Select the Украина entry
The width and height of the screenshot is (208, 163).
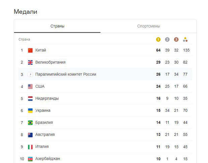click(105, 110)
